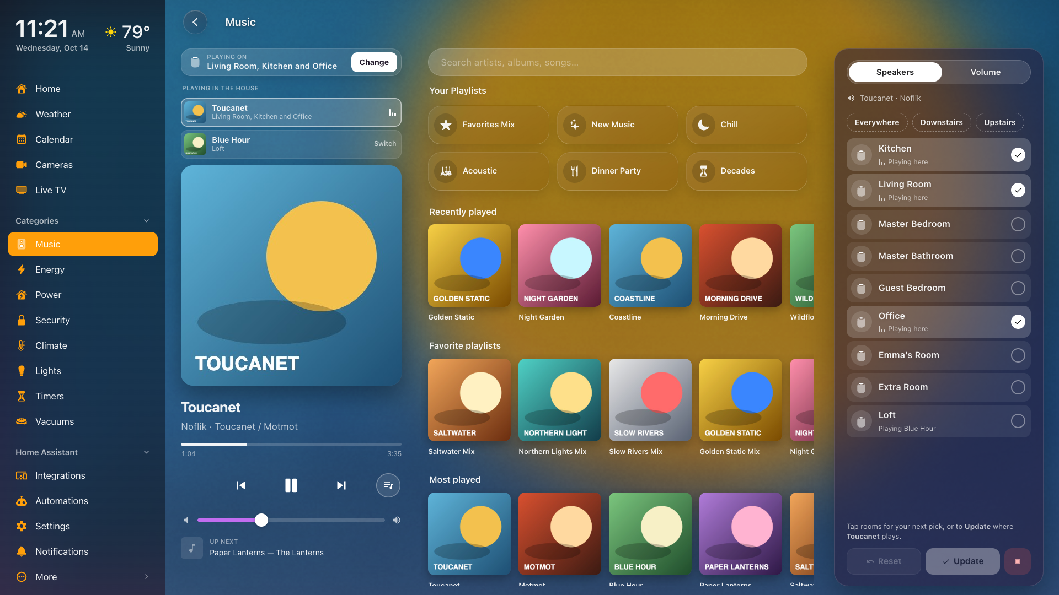Screen dimensions: 1059x595
Task: Open the Acoustic playlist
Action: coord(488,171)
